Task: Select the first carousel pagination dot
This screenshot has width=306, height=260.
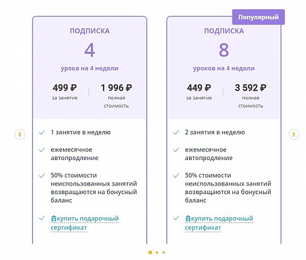Action: tap(150, 252)
